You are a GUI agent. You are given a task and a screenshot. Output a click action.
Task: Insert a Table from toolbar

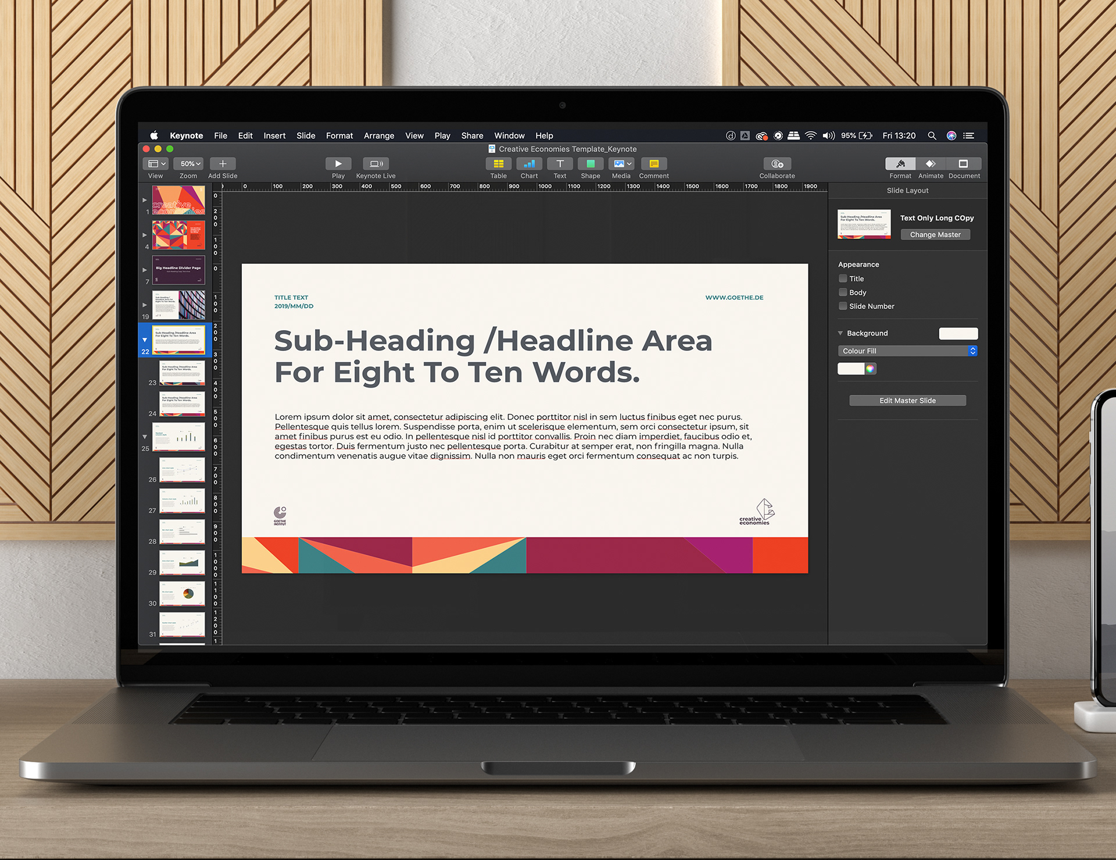(498, 164)
